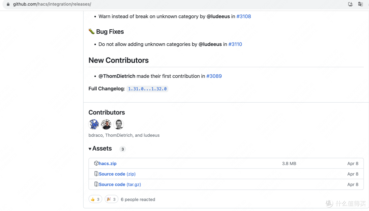Open the 1.31.0...1.32.0 changelog comparison
The width and height of the screenshot is (369, 211).
(x=147, y=89)
